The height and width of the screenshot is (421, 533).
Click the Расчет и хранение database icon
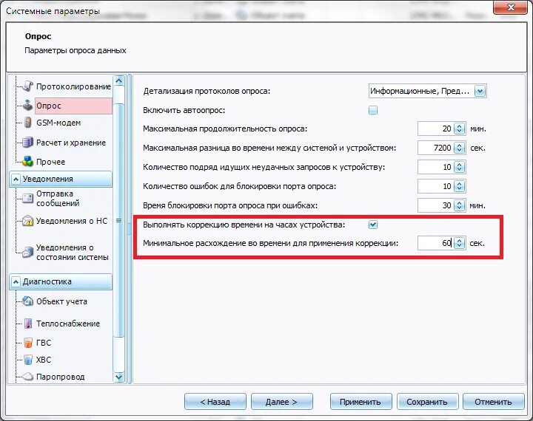coord(28,143)
